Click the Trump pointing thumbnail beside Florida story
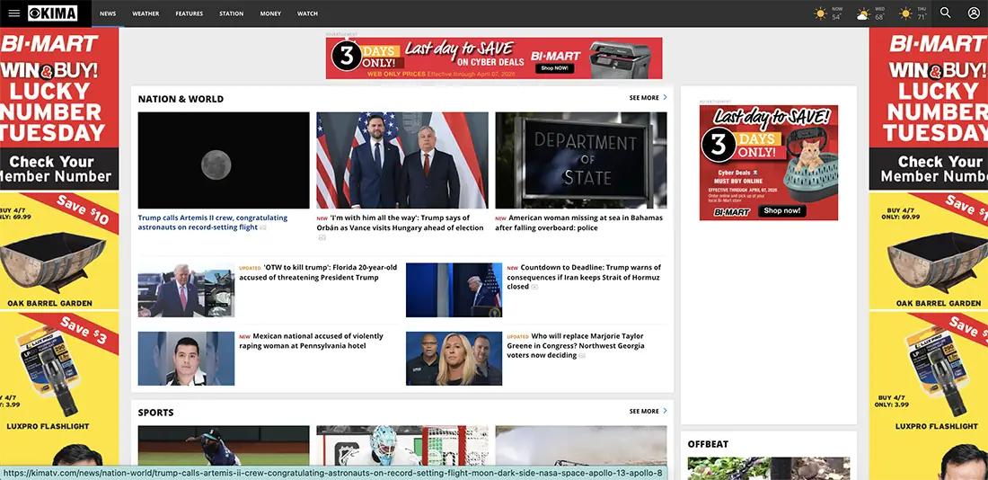 pyautogui.click(x=186, y=290)
